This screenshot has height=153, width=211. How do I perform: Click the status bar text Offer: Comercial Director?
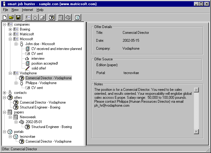pyautogui.click(x=20, y=149)
